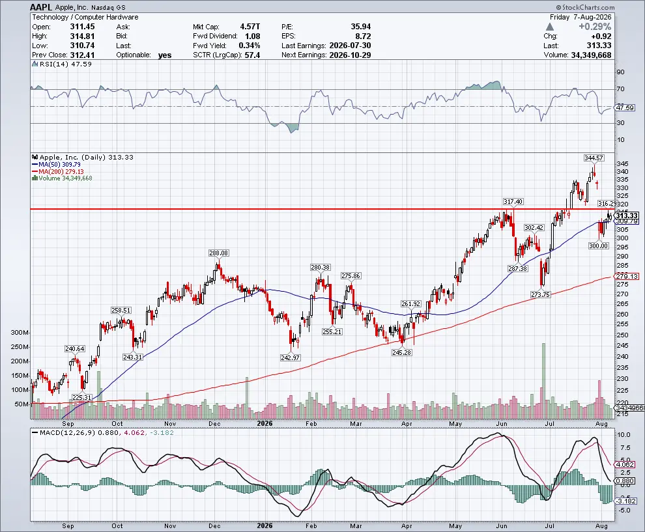Click the 300.00 low price label
The width and height of the screenshot is (645, 532).
[x=599, y=246]
